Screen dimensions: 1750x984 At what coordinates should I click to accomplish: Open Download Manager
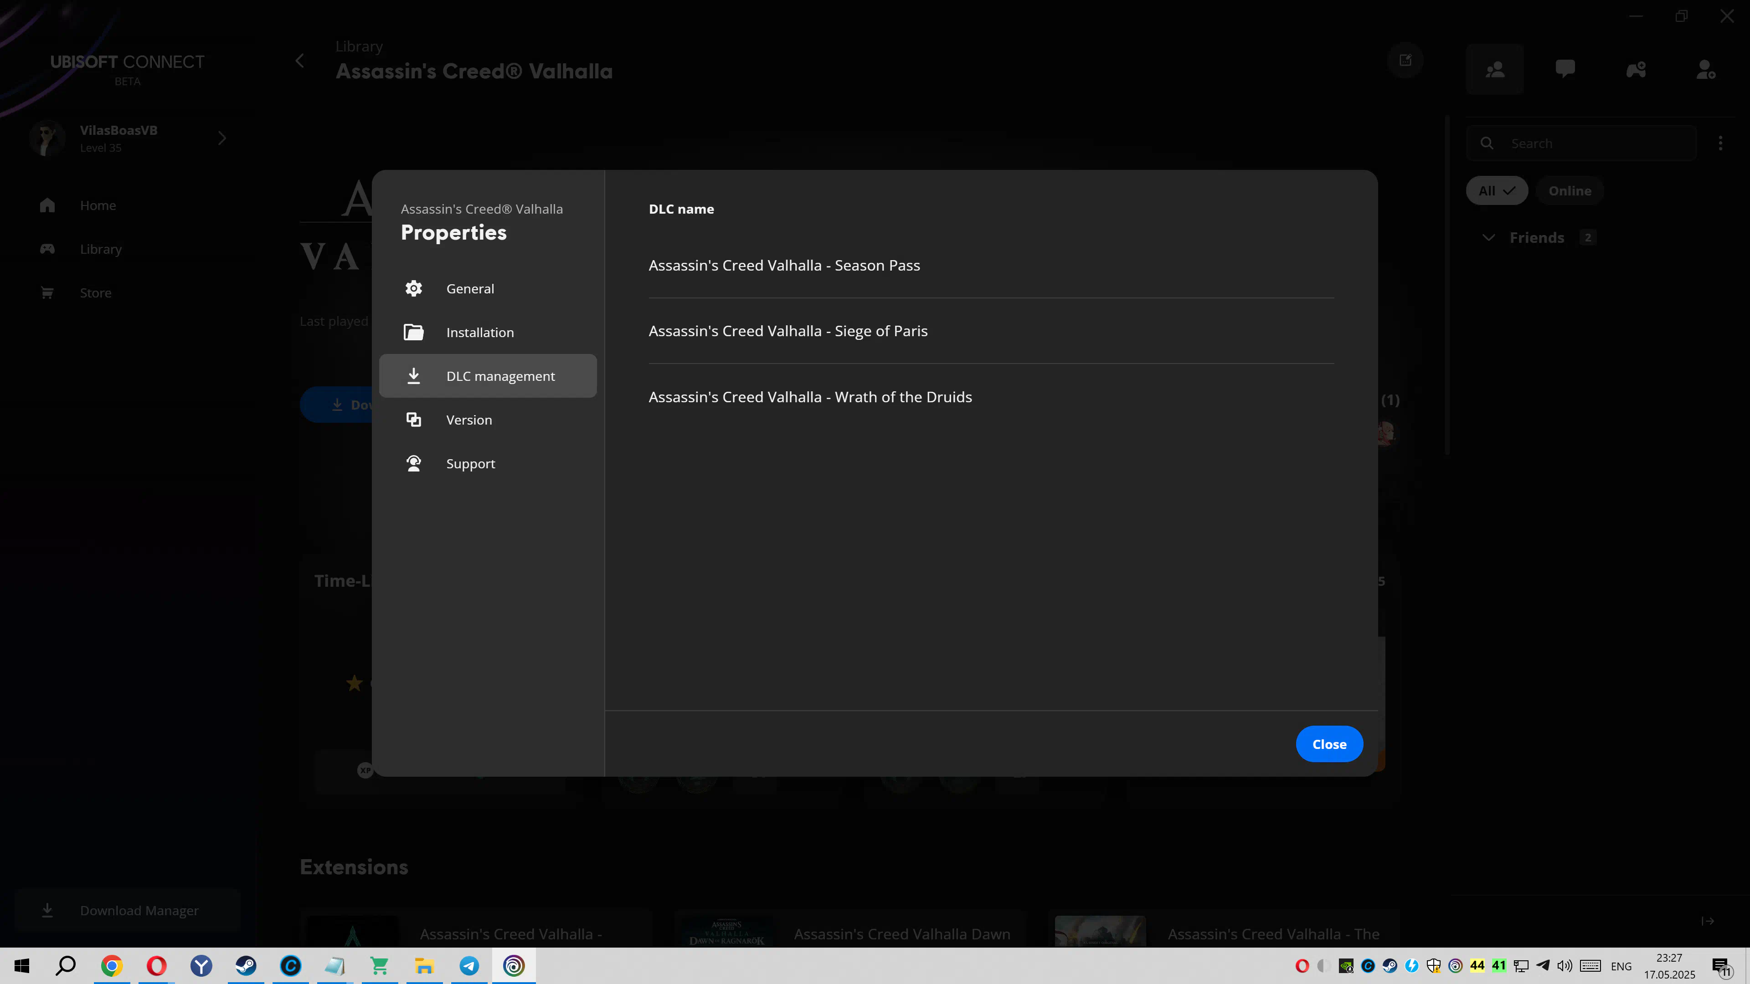coord(128,910)
